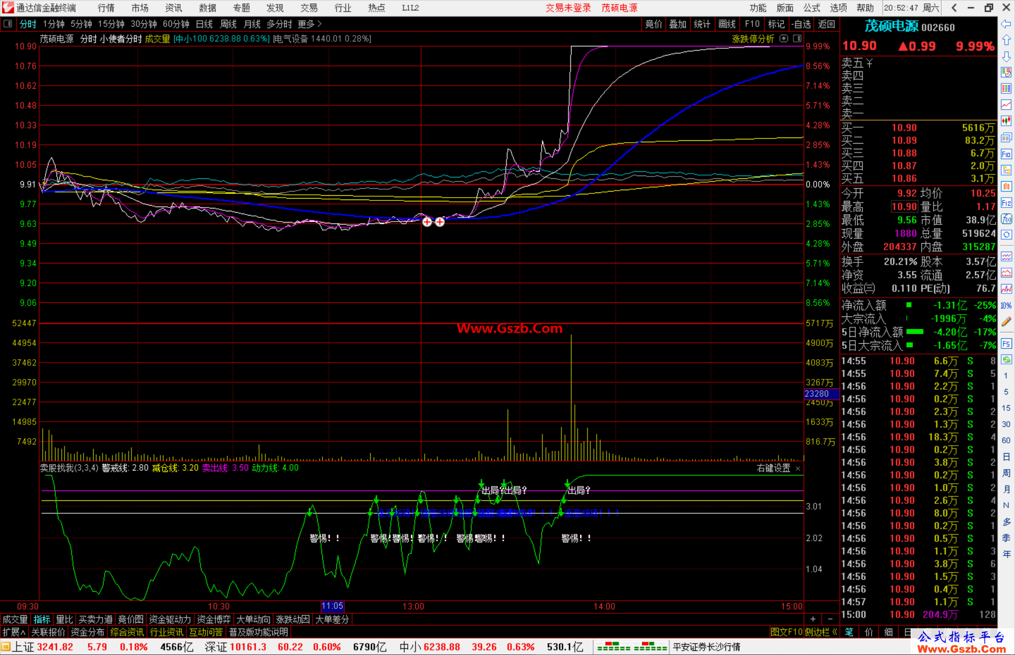Expand the 扩展 panel at bottom left
This screenshot has height=655, width=1015.
point(14,632)
